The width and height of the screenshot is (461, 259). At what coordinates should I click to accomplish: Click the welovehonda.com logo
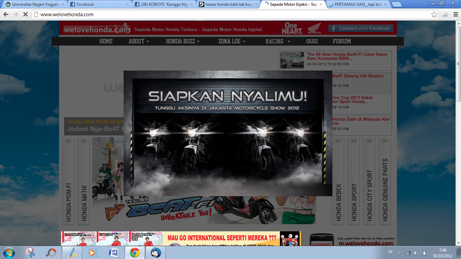97,29
